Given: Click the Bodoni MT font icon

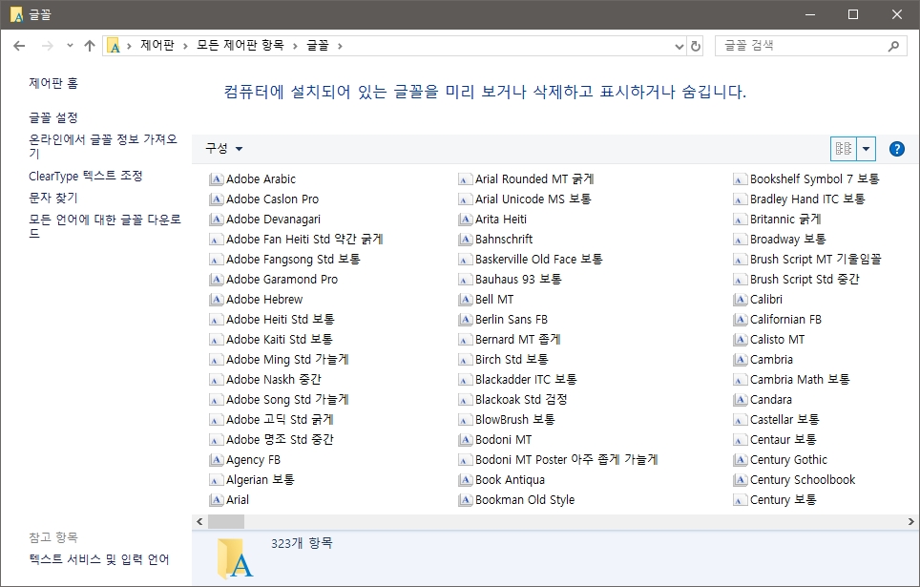Looking at the screenshot, I should click(x=466, y=440).
